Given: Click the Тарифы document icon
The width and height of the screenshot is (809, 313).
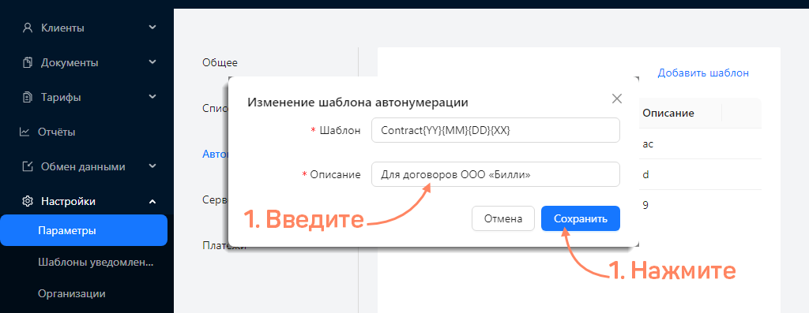Looking at the screenshot, I should point(28,97).
